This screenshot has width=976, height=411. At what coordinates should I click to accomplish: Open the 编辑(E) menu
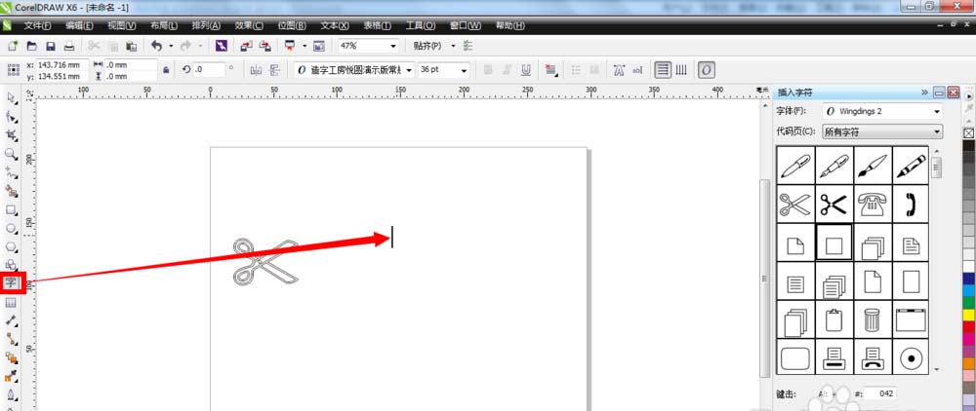[x=79, y=26]
